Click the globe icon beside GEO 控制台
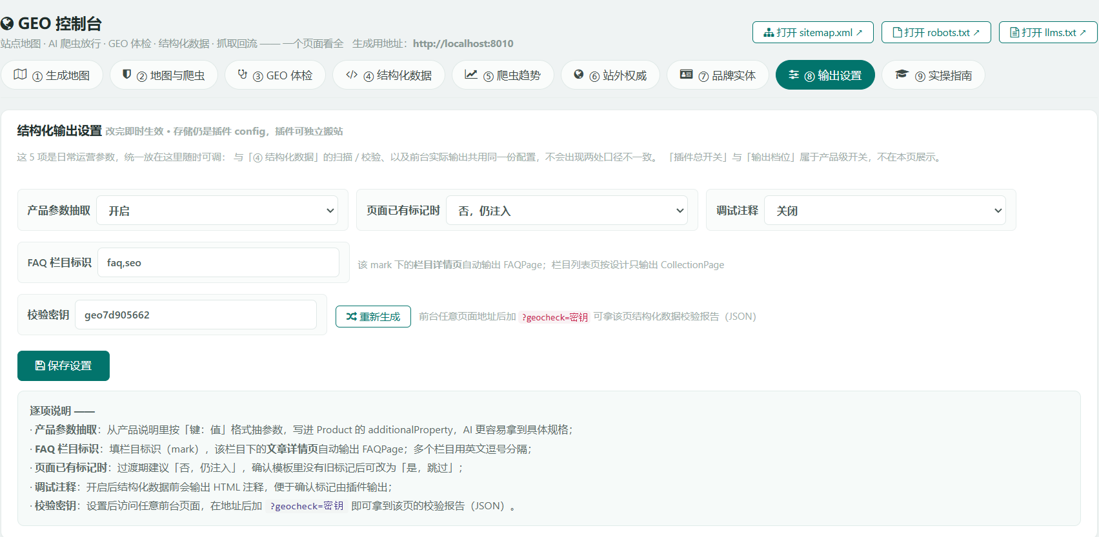Image resolution: width=1099 pixels, height=537 pixels. pos(7,24)
